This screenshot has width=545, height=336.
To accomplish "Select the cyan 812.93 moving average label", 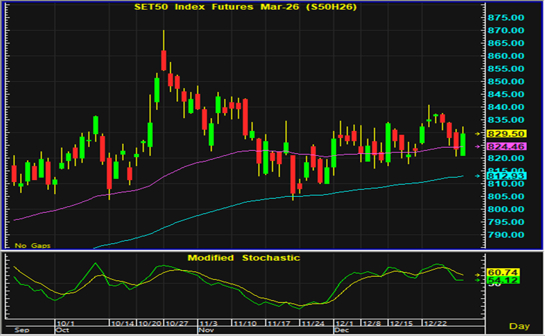I will tap(507, 176).
